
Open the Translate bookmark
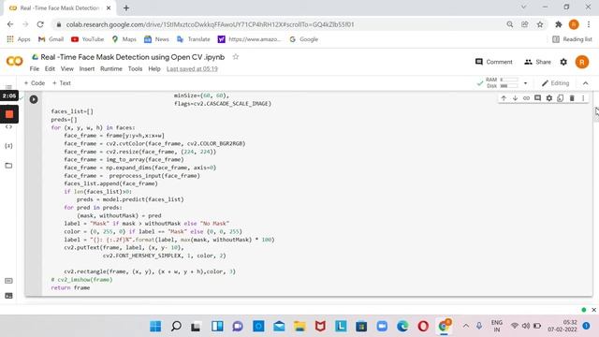click(x=194, y=39)
